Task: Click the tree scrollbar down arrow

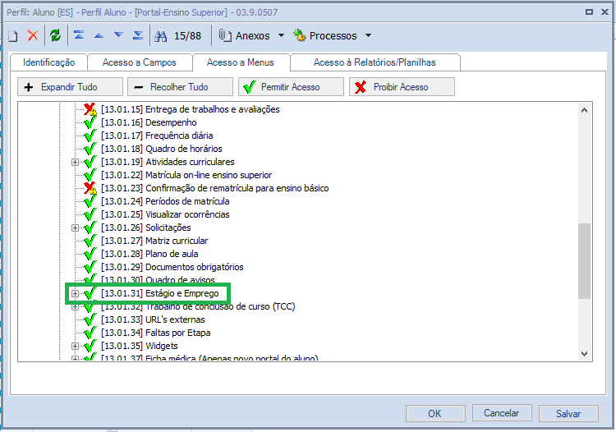Action: pos(584,354)
